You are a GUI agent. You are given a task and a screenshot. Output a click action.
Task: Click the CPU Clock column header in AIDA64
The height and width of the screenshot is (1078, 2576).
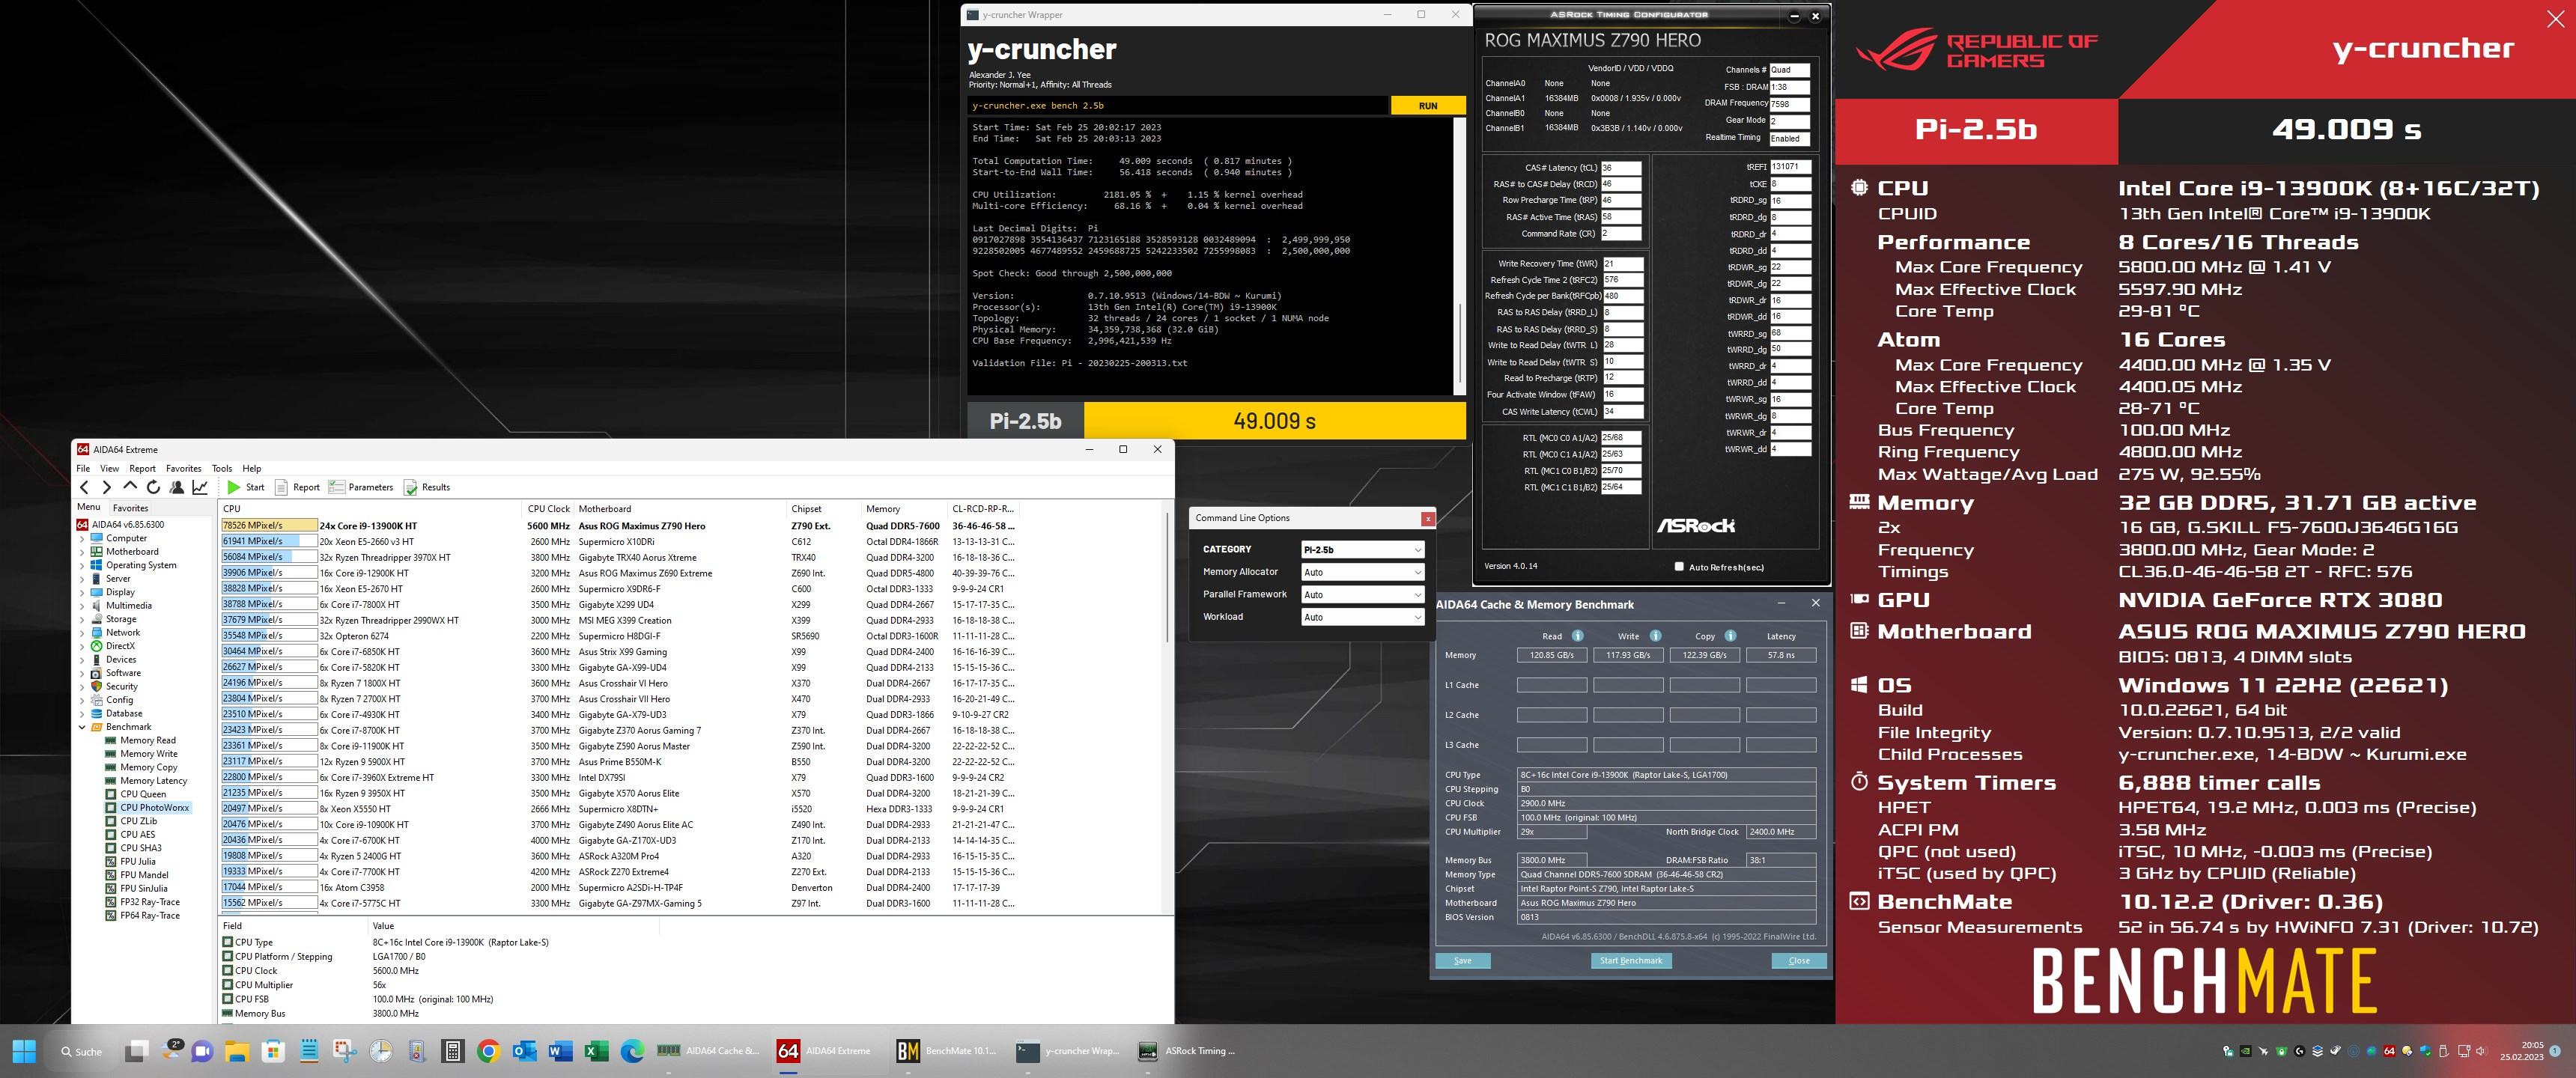coord(549,509)
